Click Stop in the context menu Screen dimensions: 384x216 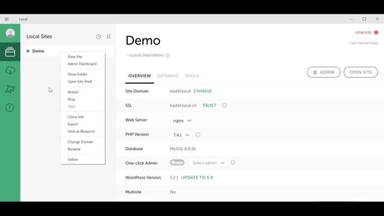click(x=71, y=100)
